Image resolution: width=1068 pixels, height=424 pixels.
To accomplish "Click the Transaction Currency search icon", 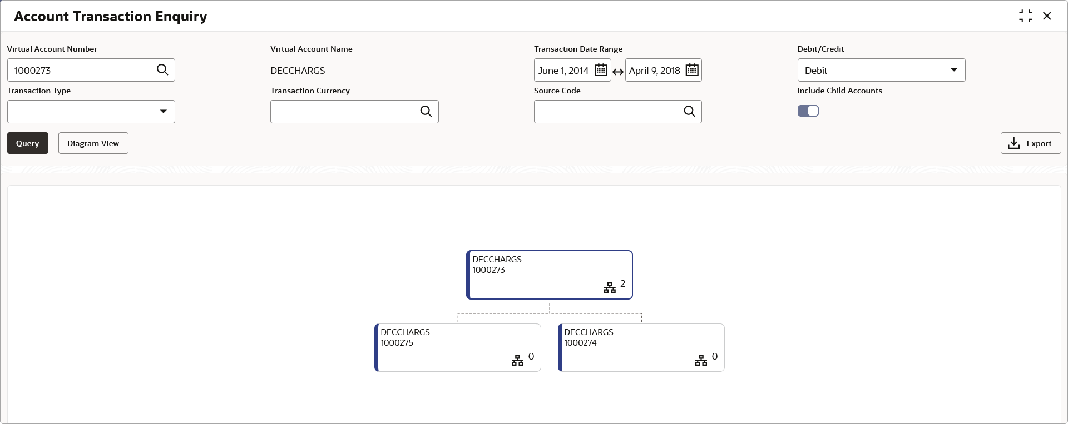I will [x=426, y=112].
